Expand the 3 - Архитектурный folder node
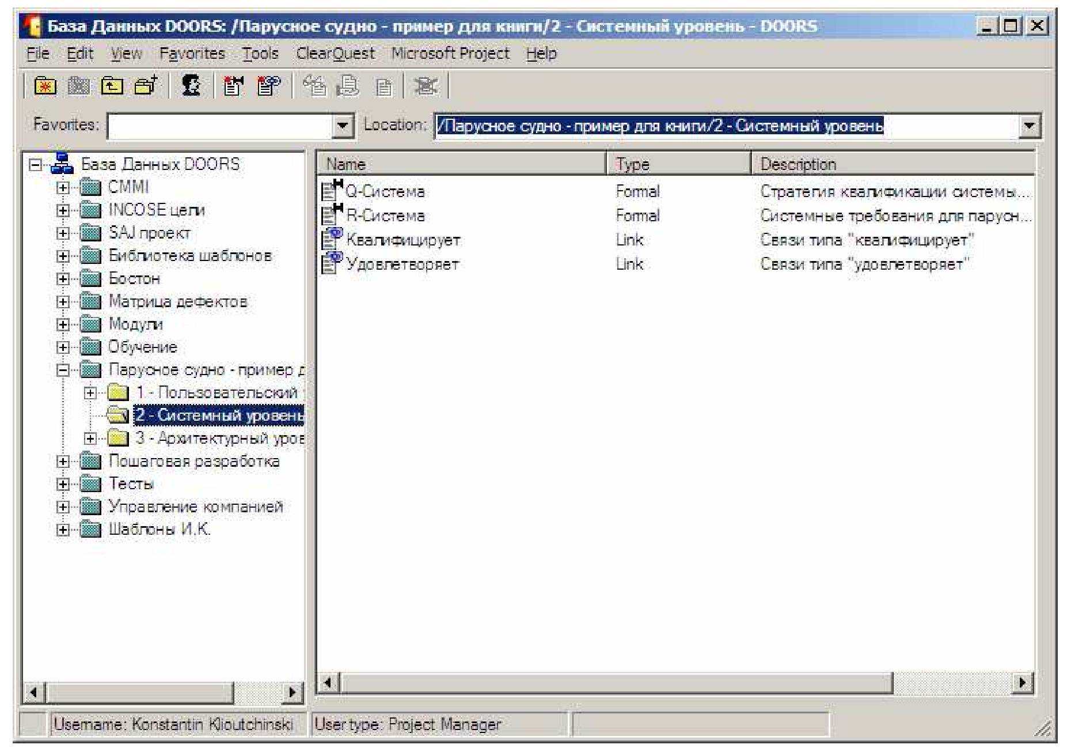The height and width of the screenshot is (752, 1067). tap(90, 439)
